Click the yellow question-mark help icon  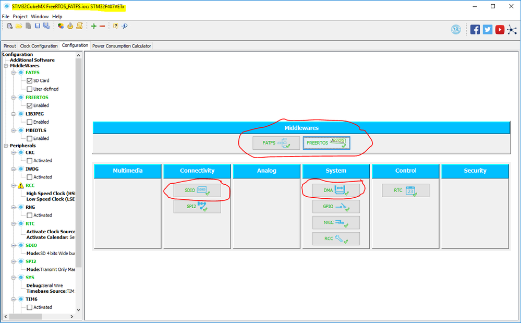pos(115,26)
